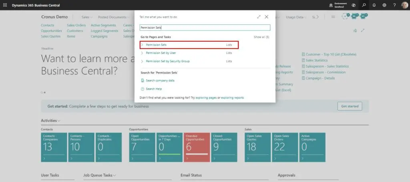Click Search company data link

160,81
